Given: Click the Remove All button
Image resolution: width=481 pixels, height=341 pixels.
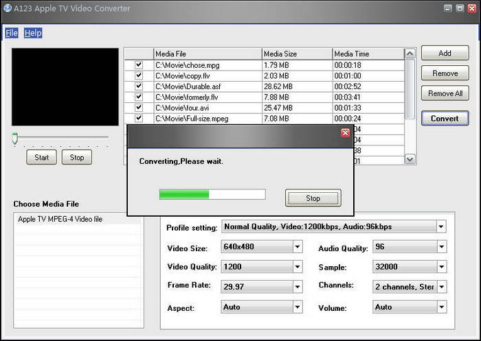Looking at the screenshot, I should point(445,93).
